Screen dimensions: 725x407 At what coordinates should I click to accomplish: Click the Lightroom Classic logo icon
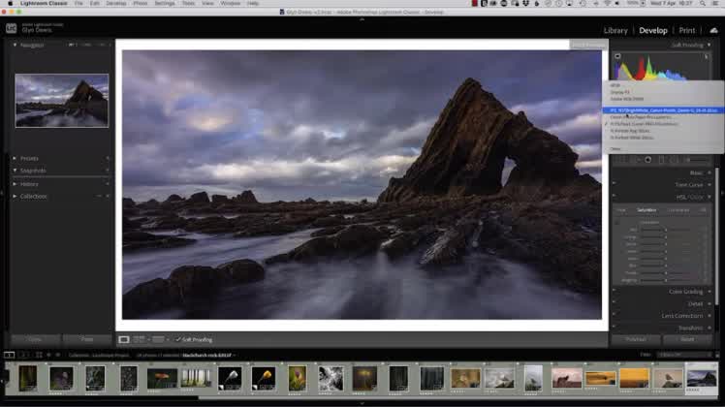click(x=11, y=29)
